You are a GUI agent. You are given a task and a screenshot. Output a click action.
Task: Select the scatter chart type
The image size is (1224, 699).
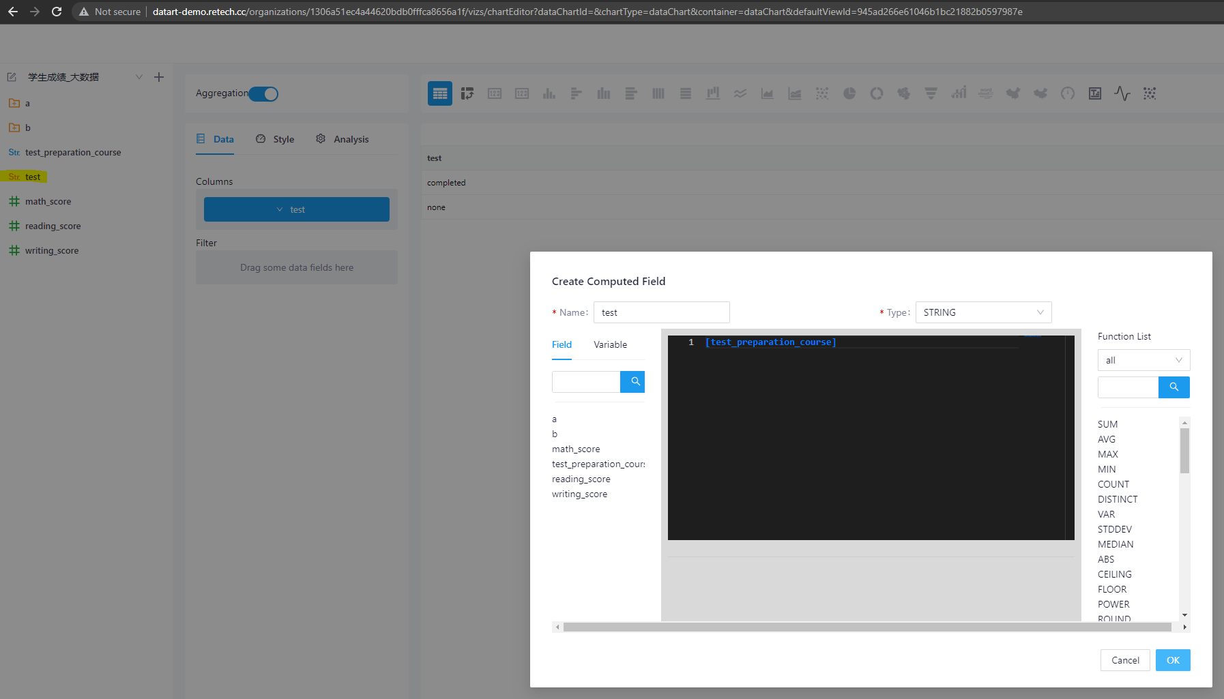821,93
